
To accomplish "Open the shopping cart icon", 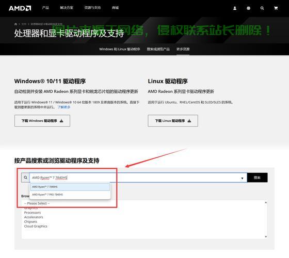I will (276, 8).
